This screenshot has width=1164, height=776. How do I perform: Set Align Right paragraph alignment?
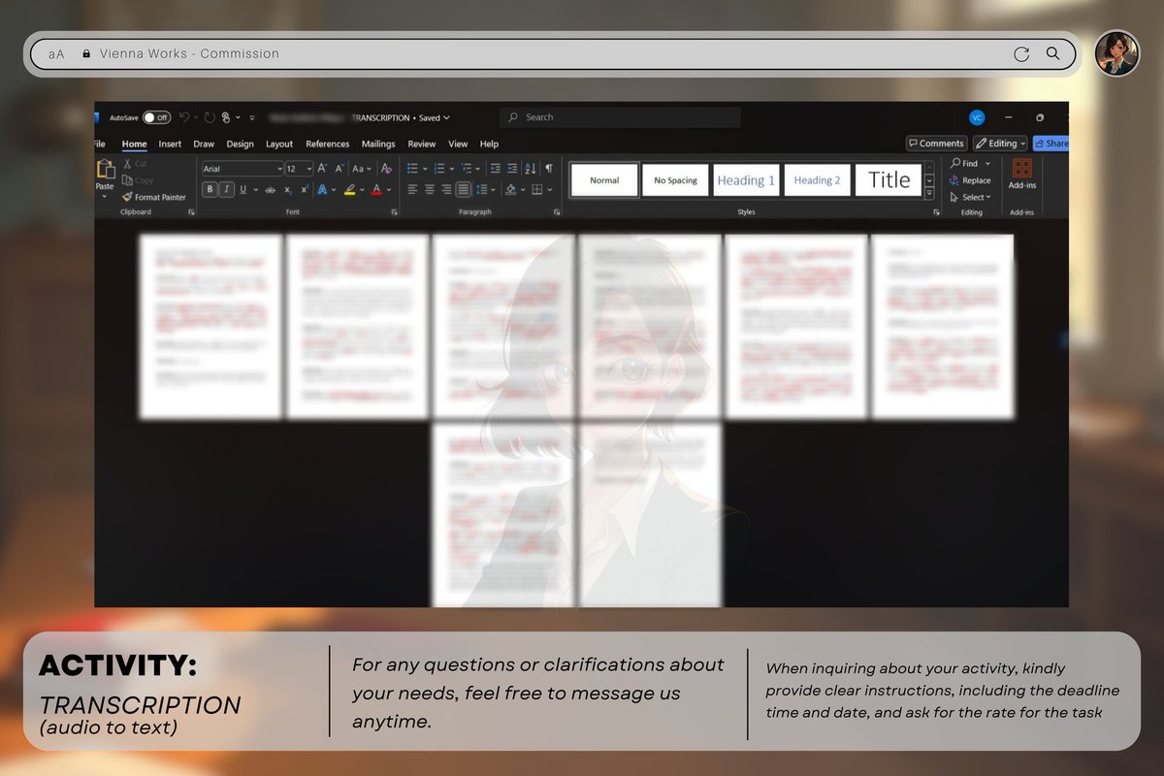(446, 190)
